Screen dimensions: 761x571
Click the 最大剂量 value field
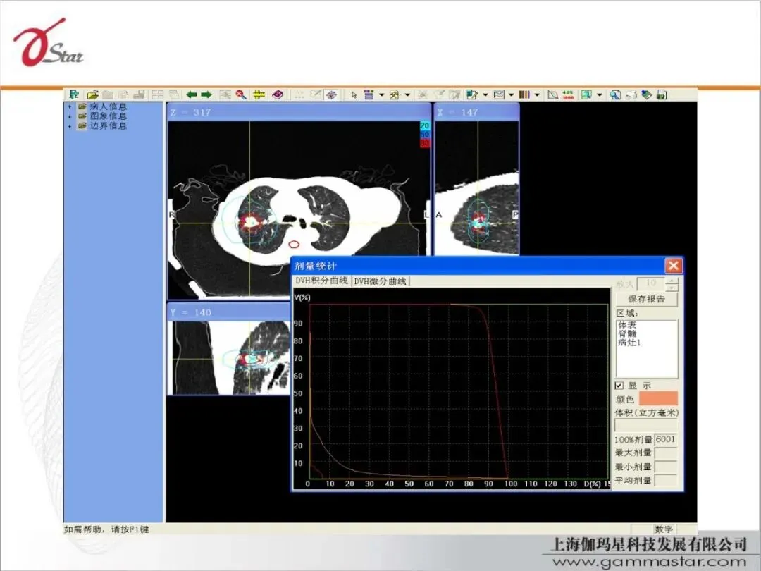pos(666,453)
